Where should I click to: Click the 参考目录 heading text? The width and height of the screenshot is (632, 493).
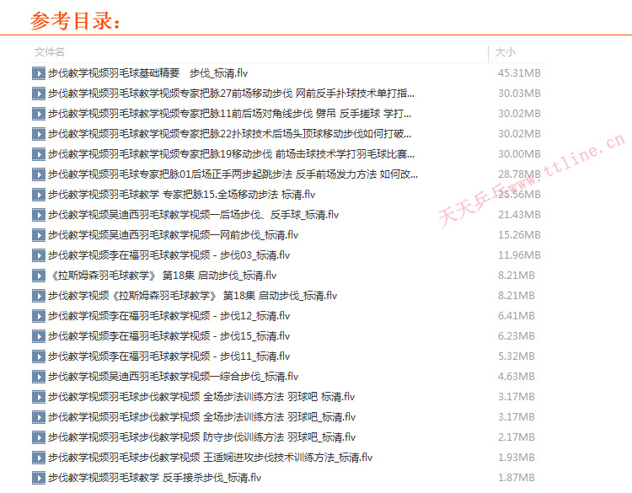pos(76,20)
